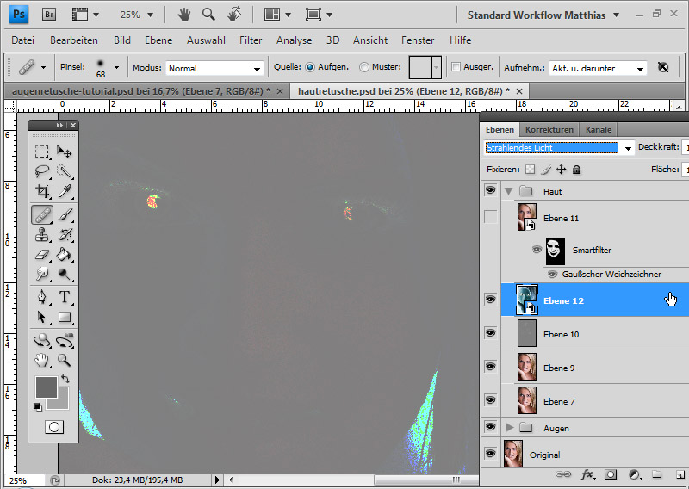This screenshot has width=689, height=489.
Task: Add a layer mask via bottom icon
Action: (x=611, y=474)
